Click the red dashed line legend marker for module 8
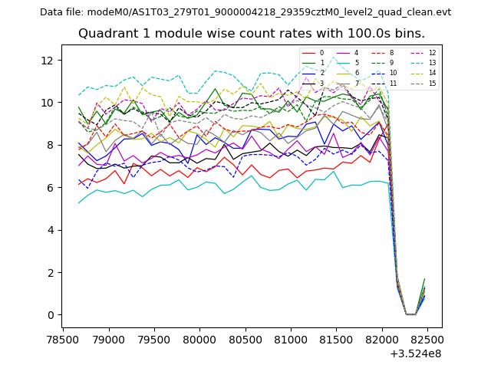This screenshot has height=368, width=491. [x=379, y=53]
